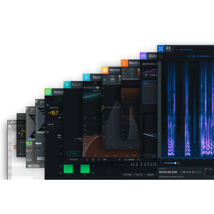Open the Lead reference menu icon in Dialogue Match
Image resolution: width=214 pixels, height=214 pixels.
tap(146, 75)
